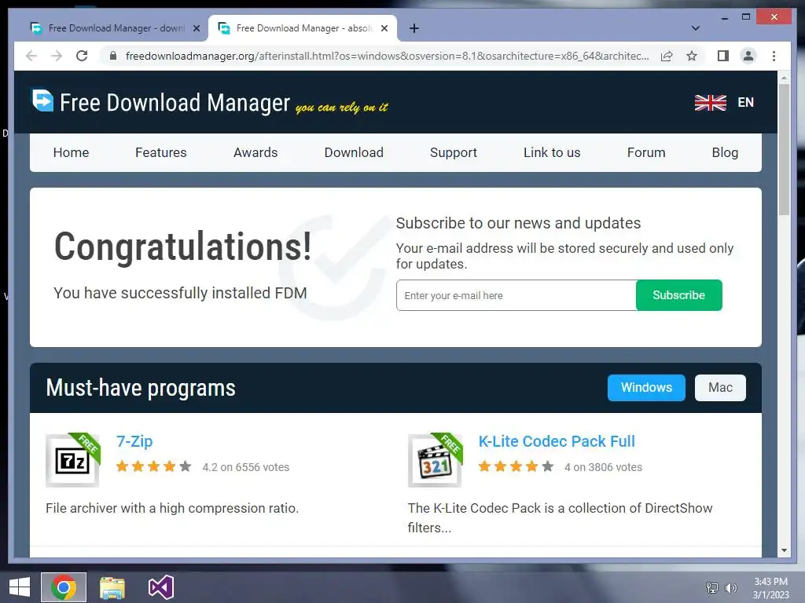The width and height of the screenshot is (805, 603).
Task: Click the K-Lite Codec Pack description text
Action: pyautogui.click(x=560, y=518)
